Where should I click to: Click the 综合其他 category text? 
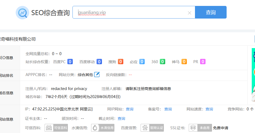(x=85, y=75)
